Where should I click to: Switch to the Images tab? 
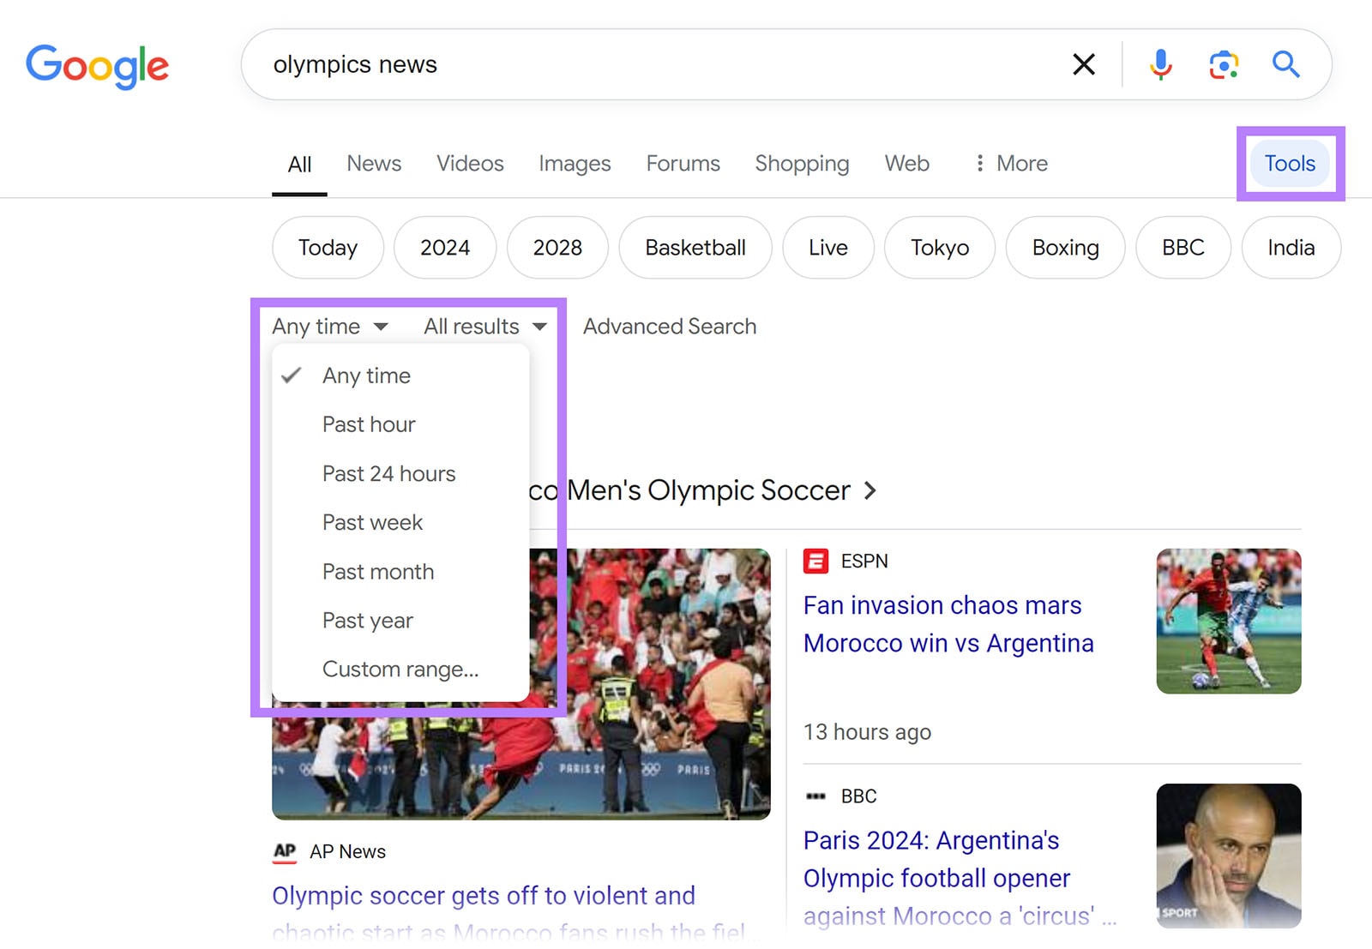click(575, 163)
